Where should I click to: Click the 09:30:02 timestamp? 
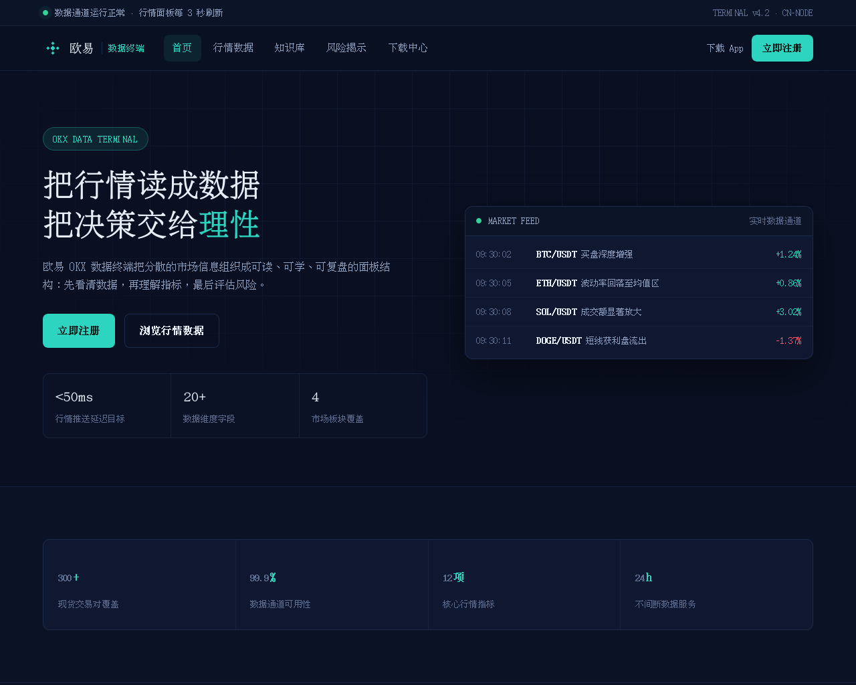tap(494, 254)
